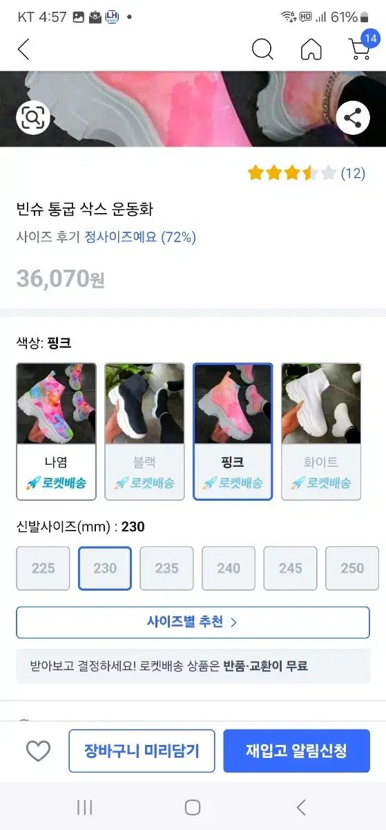386x830 pixels.
Task: Open the search magnifier icon
Action: point(262,49)
